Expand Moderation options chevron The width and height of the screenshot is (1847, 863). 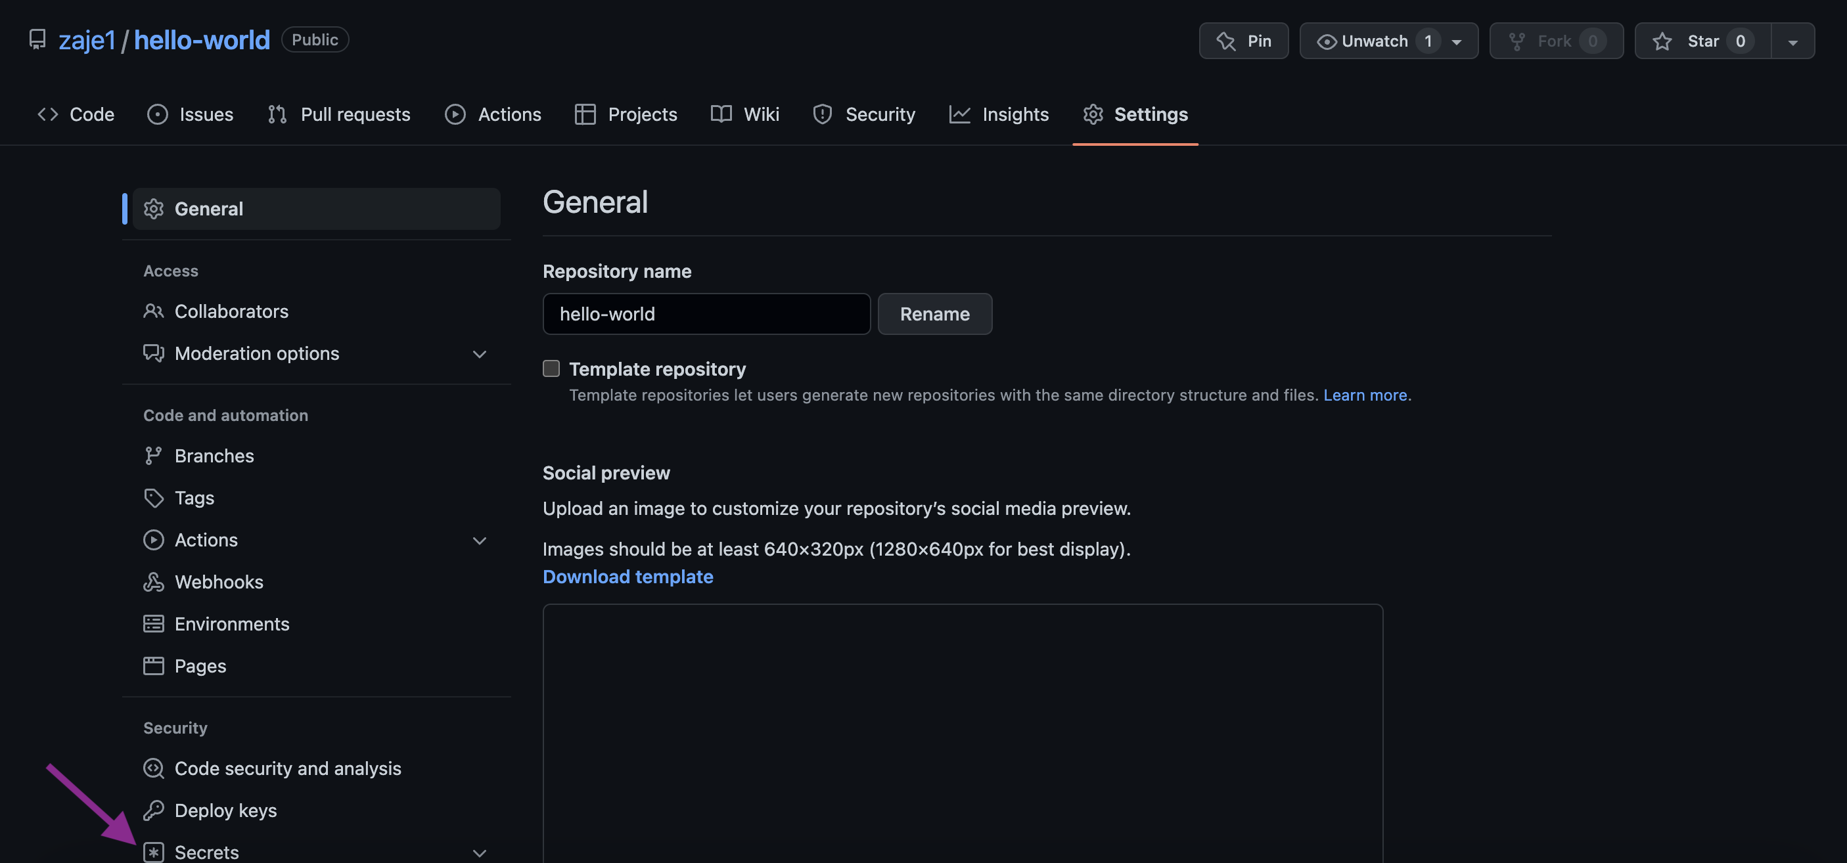[480, 354]
